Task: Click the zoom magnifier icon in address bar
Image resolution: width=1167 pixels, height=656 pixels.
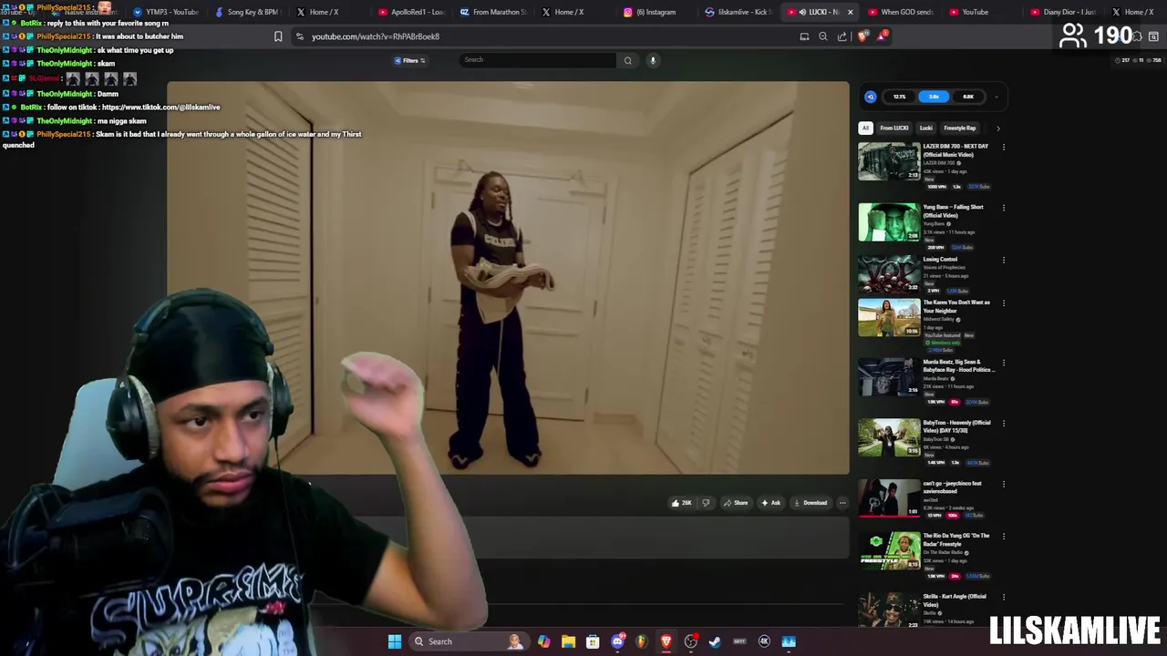Action: 823,36
